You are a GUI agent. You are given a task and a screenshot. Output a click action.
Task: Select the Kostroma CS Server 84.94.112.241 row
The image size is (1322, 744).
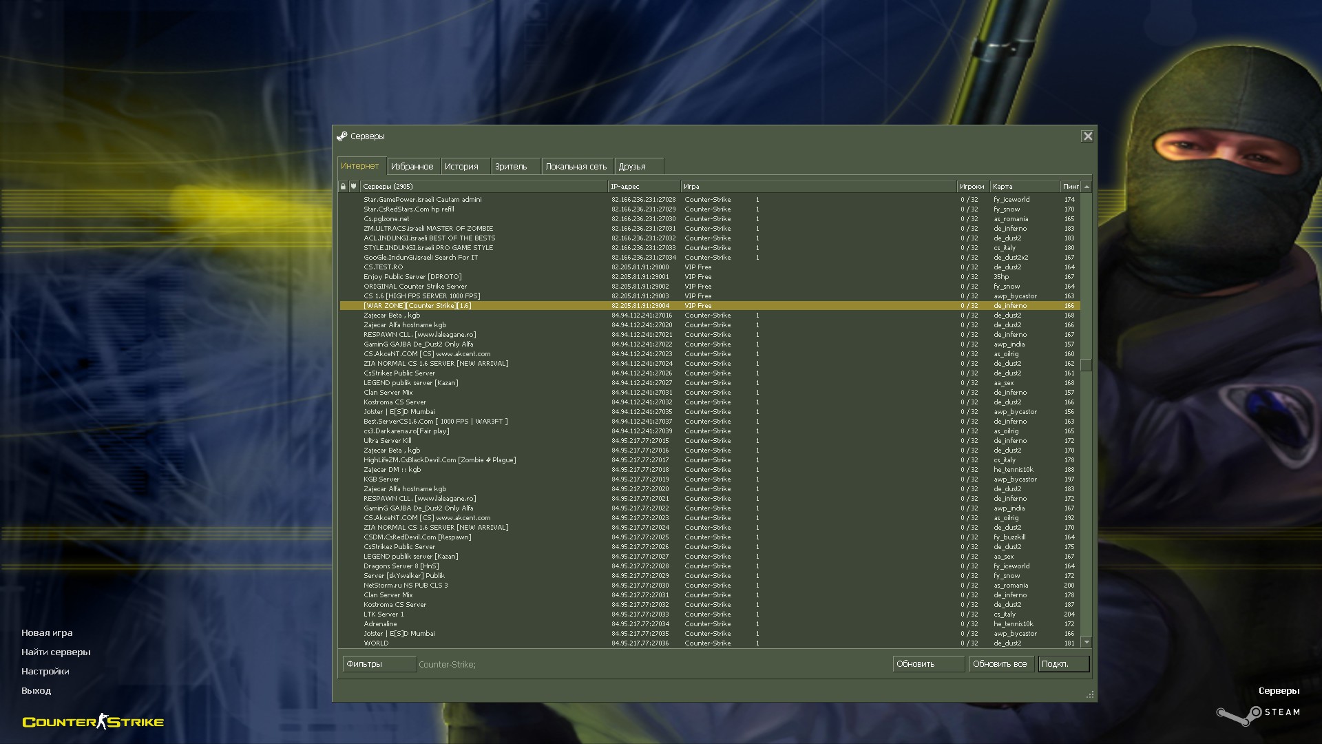(395, 402)
